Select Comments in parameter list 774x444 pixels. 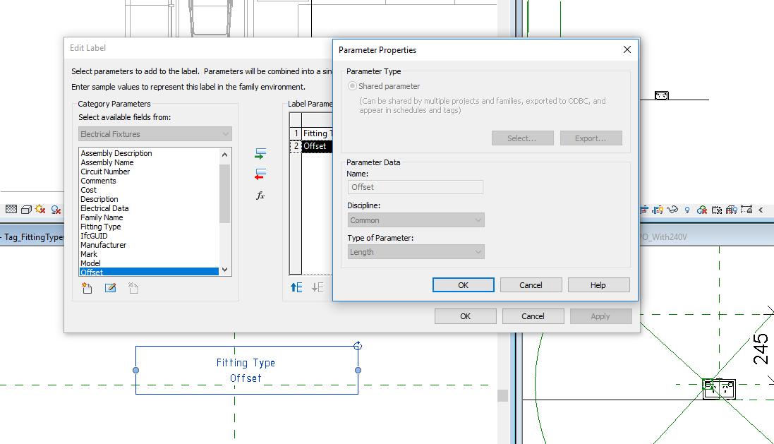coord(149,181)
